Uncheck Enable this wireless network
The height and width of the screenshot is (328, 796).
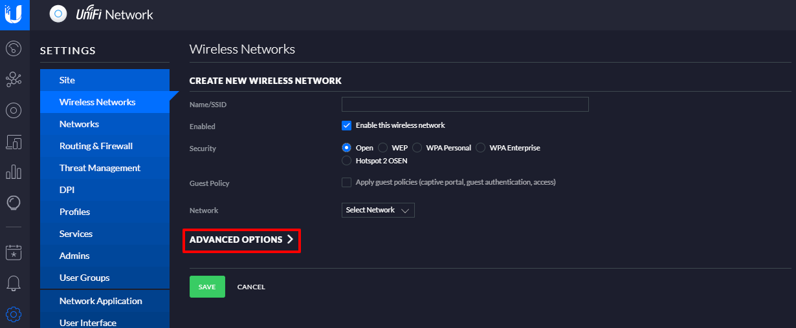tap(346, 125)
